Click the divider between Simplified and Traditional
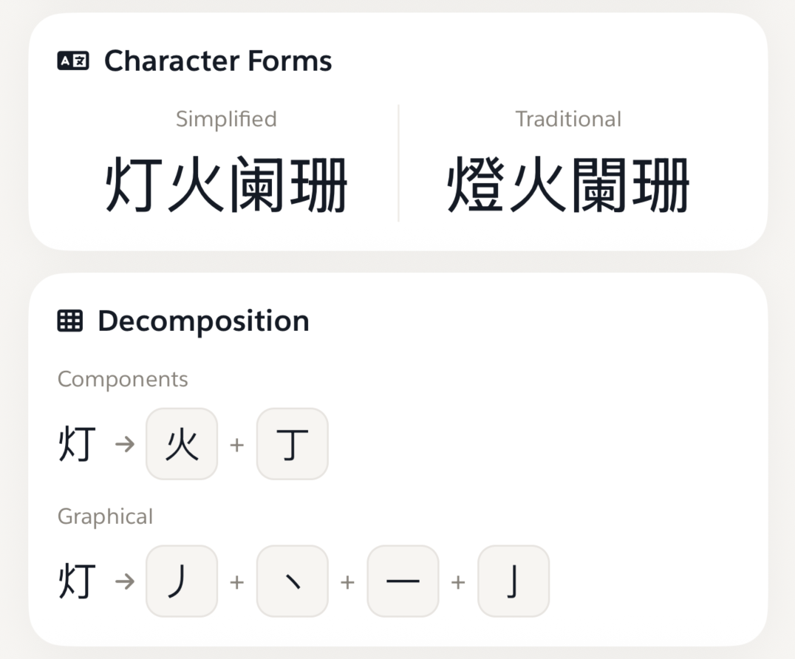795x659 pixels. (399, 161)
